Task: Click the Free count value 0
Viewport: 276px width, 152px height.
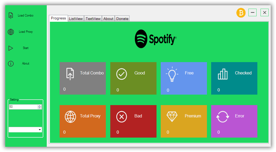Action: pyautogui.click(x=168, y=90)
